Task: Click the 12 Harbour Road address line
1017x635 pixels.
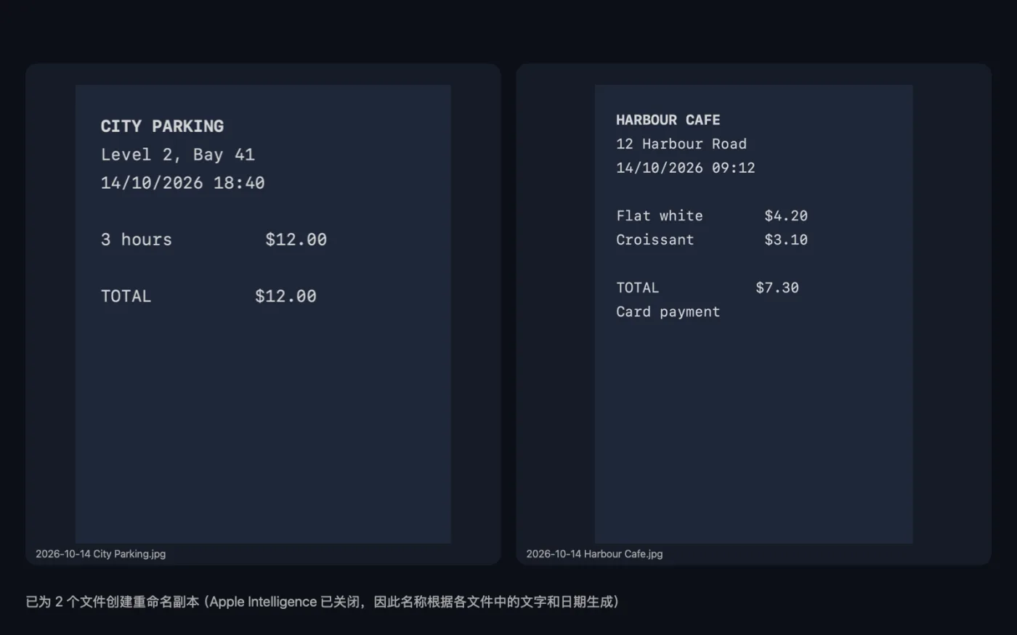Action: point(681,144)
